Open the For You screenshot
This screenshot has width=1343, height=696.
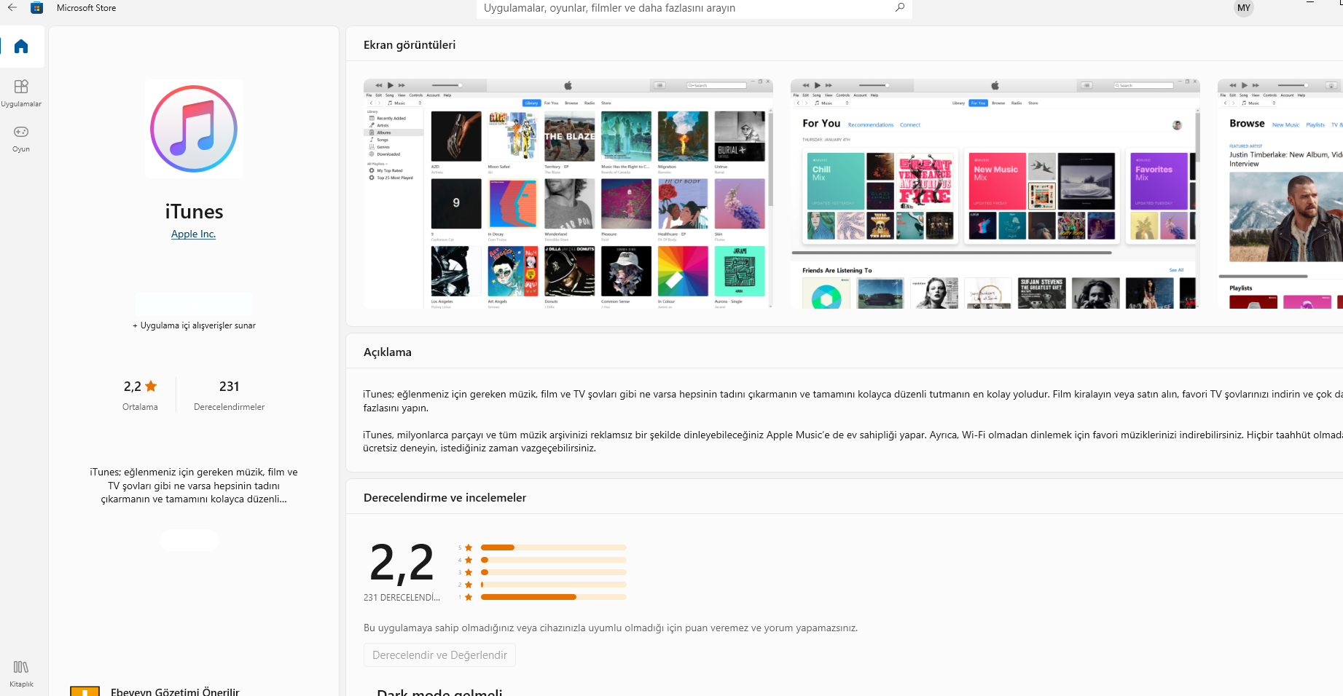[x=995, y=194]
